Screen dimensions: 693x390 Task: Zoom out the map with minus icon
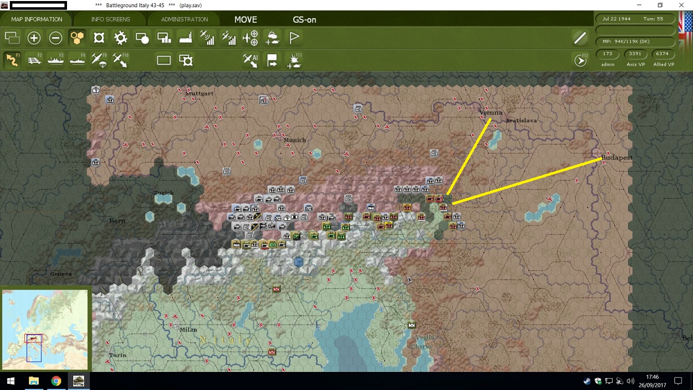coord(56,38)
